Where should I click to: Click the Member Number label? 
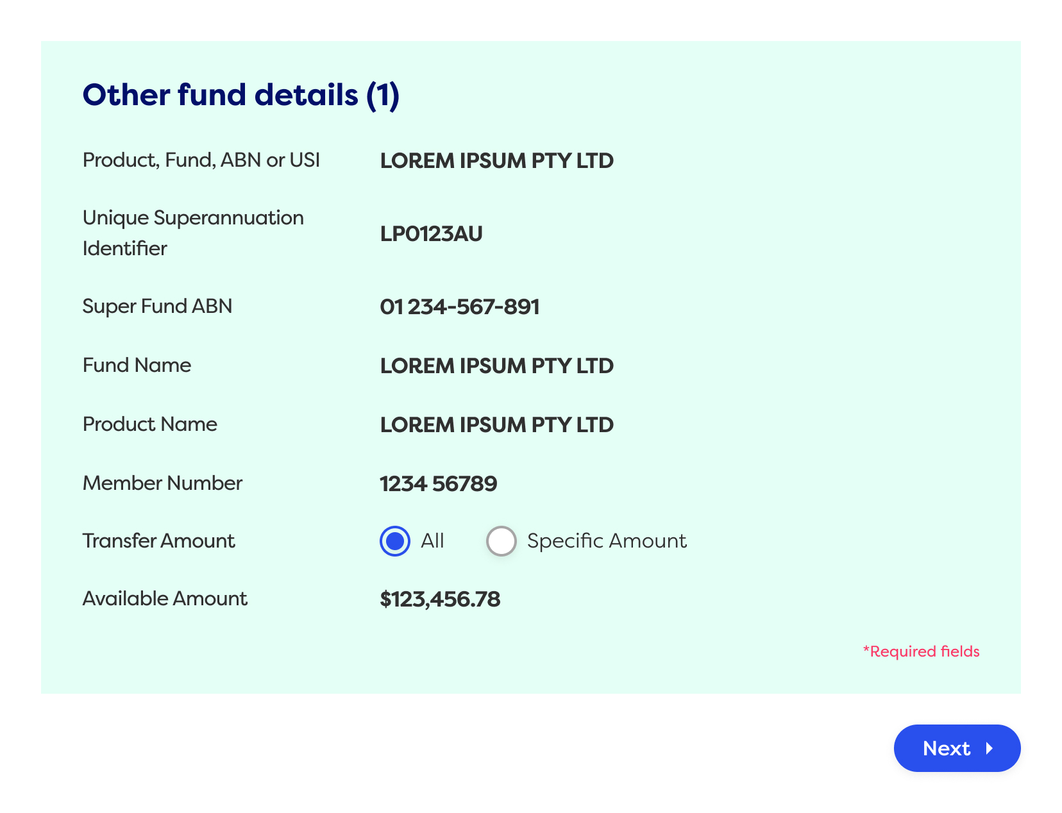tap(162, 483)
